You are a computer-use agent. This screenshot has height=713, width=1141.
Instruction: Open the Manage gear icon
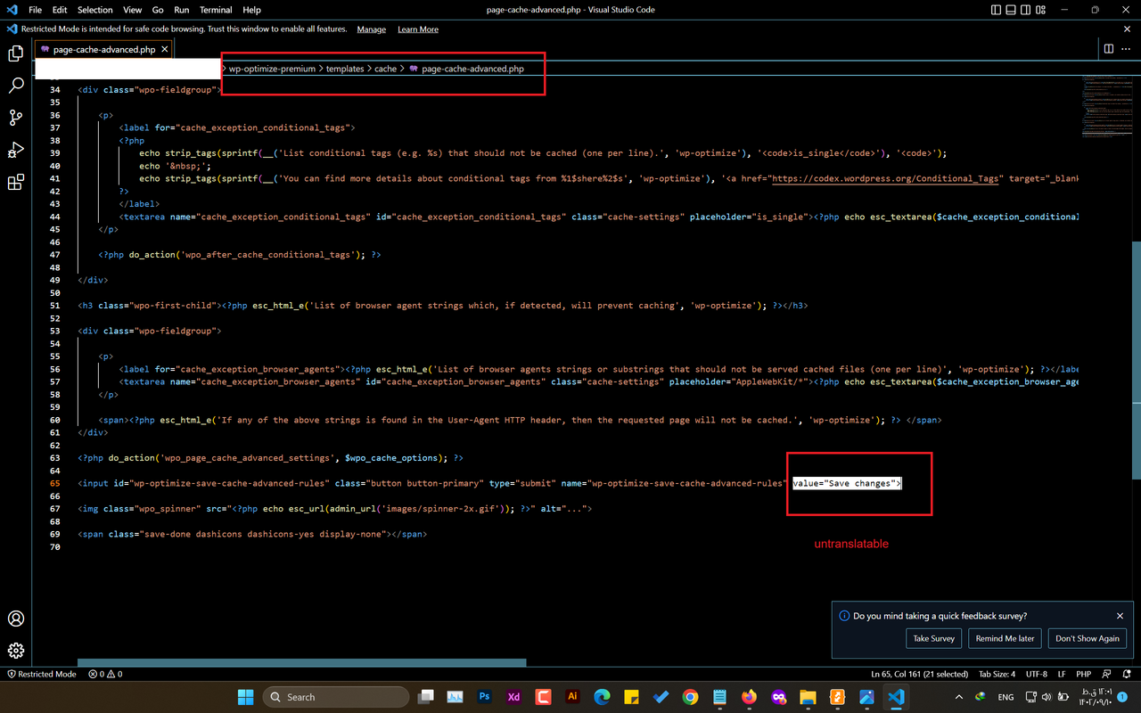point(16,651)
